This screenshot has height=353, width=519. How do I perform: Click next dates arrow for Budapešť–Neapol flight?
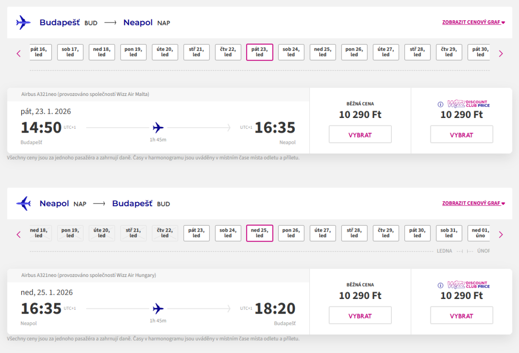(501, 54)
